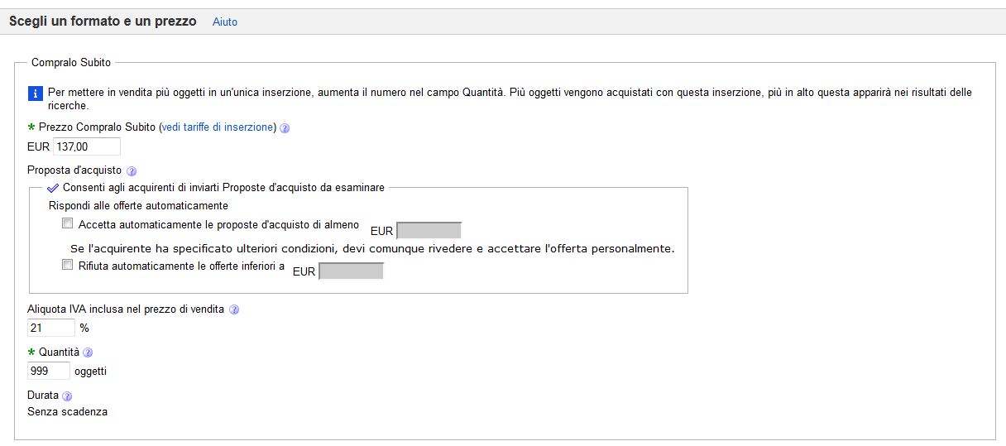
Task: Click help icon beside Aliquota IVA label
Action: pos(234,309)
